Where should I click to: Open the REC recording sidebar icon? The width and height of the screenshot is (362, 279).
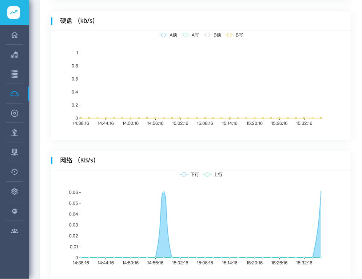coord(15,211)
